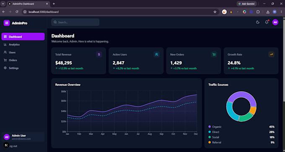
Task: Click the trend icon on Growth Rate card
Action: point(271,54)
